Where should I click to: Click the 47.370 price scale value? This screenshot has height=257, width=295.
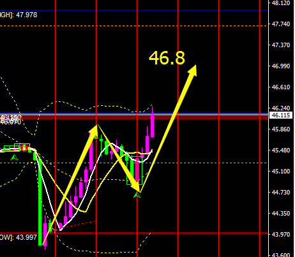click(x=281, y=45)
